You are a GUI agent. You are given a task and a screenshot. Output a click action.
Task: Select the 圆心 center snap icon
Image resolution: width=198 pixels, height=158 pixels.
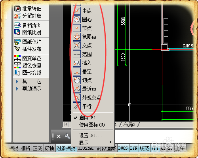(77, 19)
